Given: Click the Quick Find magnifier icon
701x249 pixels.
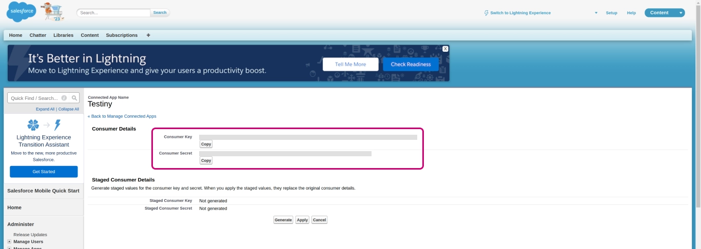Looking at the screenshot, I should (74, 98).
